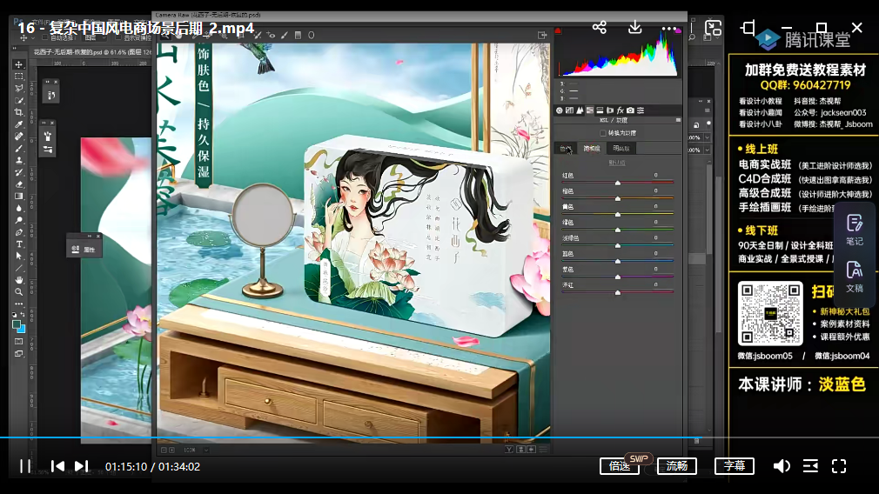The height and width of the screenshot is (494, 879).
Task: Go to previous video
Action: tap(57, 466)
